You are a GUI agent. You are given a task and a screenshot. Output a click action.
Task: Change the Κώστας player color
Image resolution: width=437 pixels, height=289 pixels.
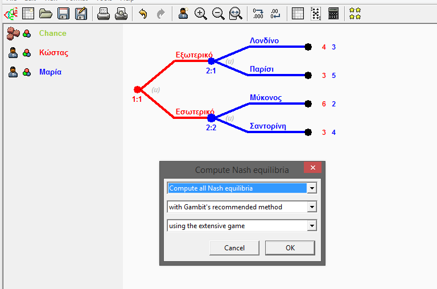pos(27,53)
